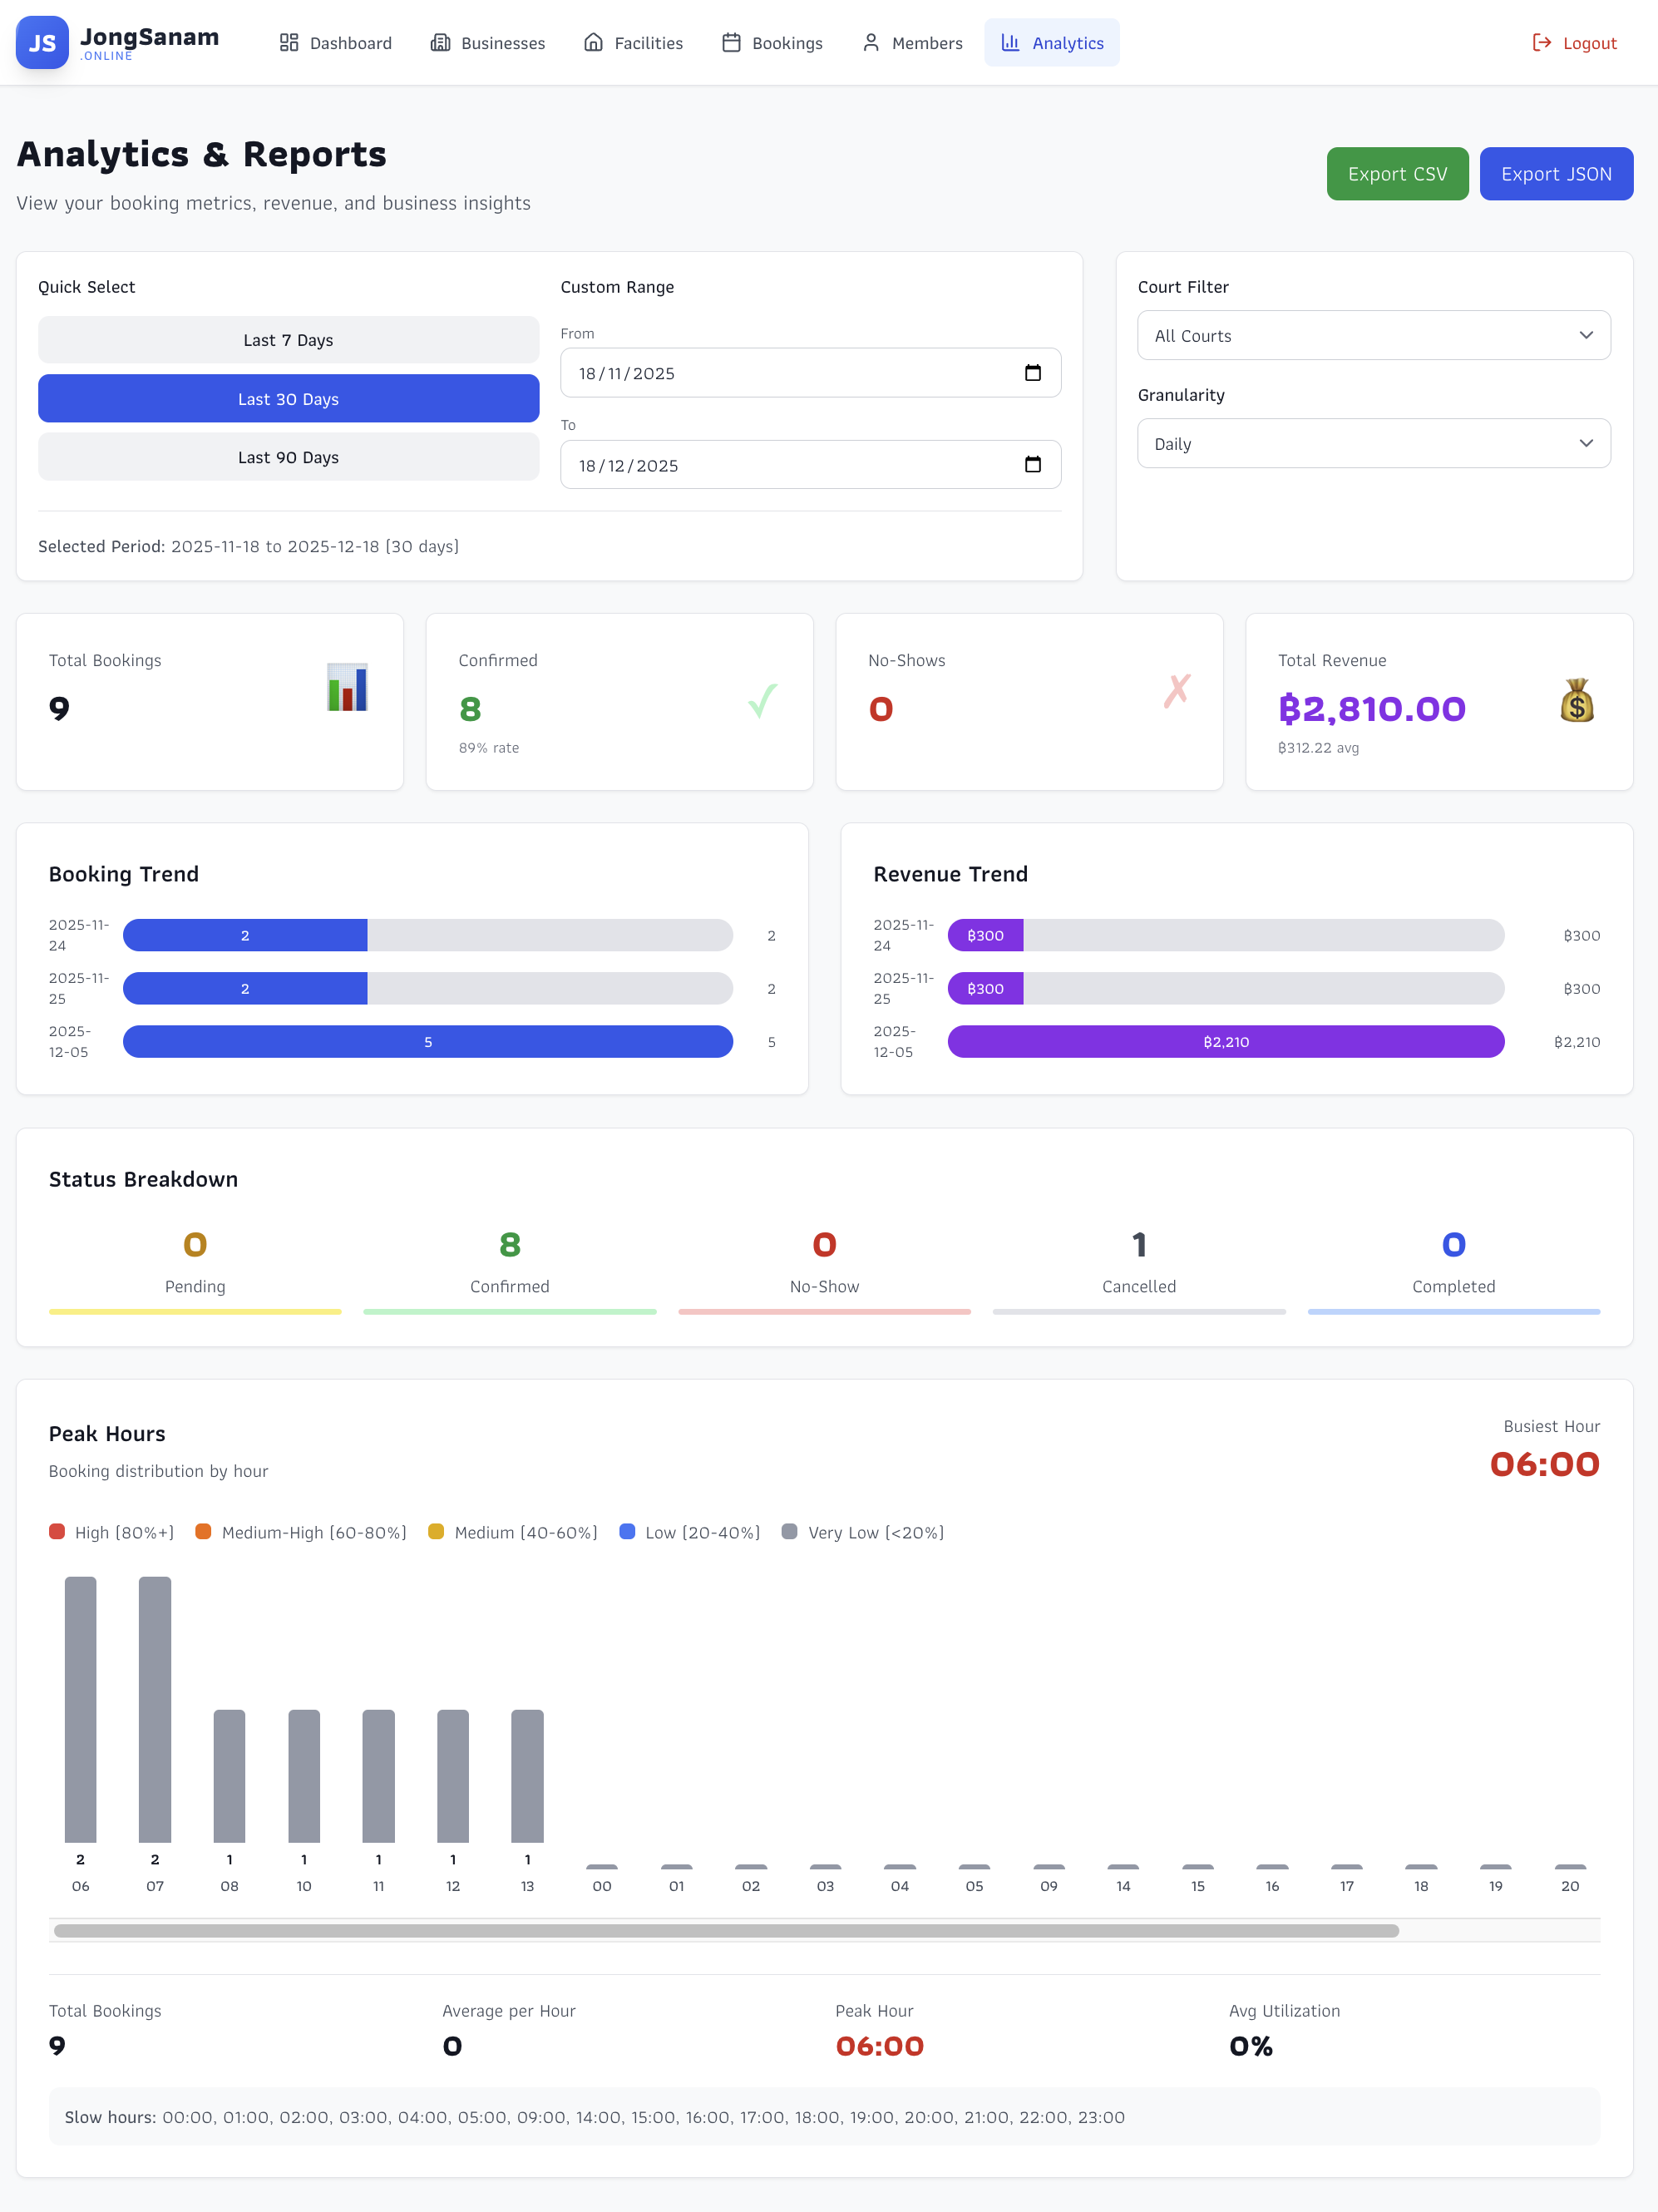Click the Logout arrow icon
Viewport: 1658px width, 2212px height.
tap(1541, 43)
